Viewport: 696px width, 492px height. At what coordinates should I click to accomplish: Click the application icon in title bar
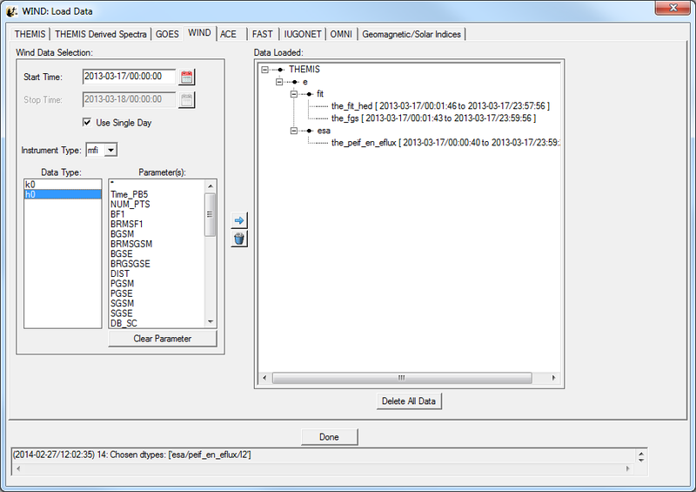[11, 10]
